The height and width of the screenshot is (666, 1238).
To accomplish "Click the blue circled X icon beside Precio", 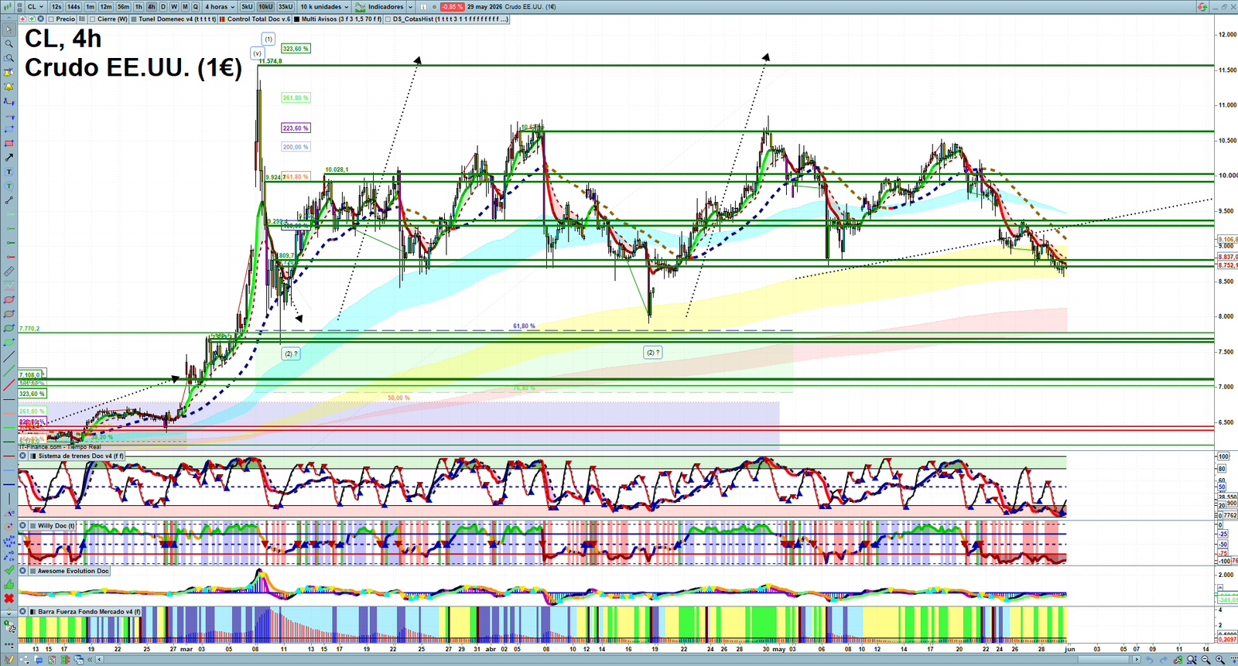I will click(40, 19).
